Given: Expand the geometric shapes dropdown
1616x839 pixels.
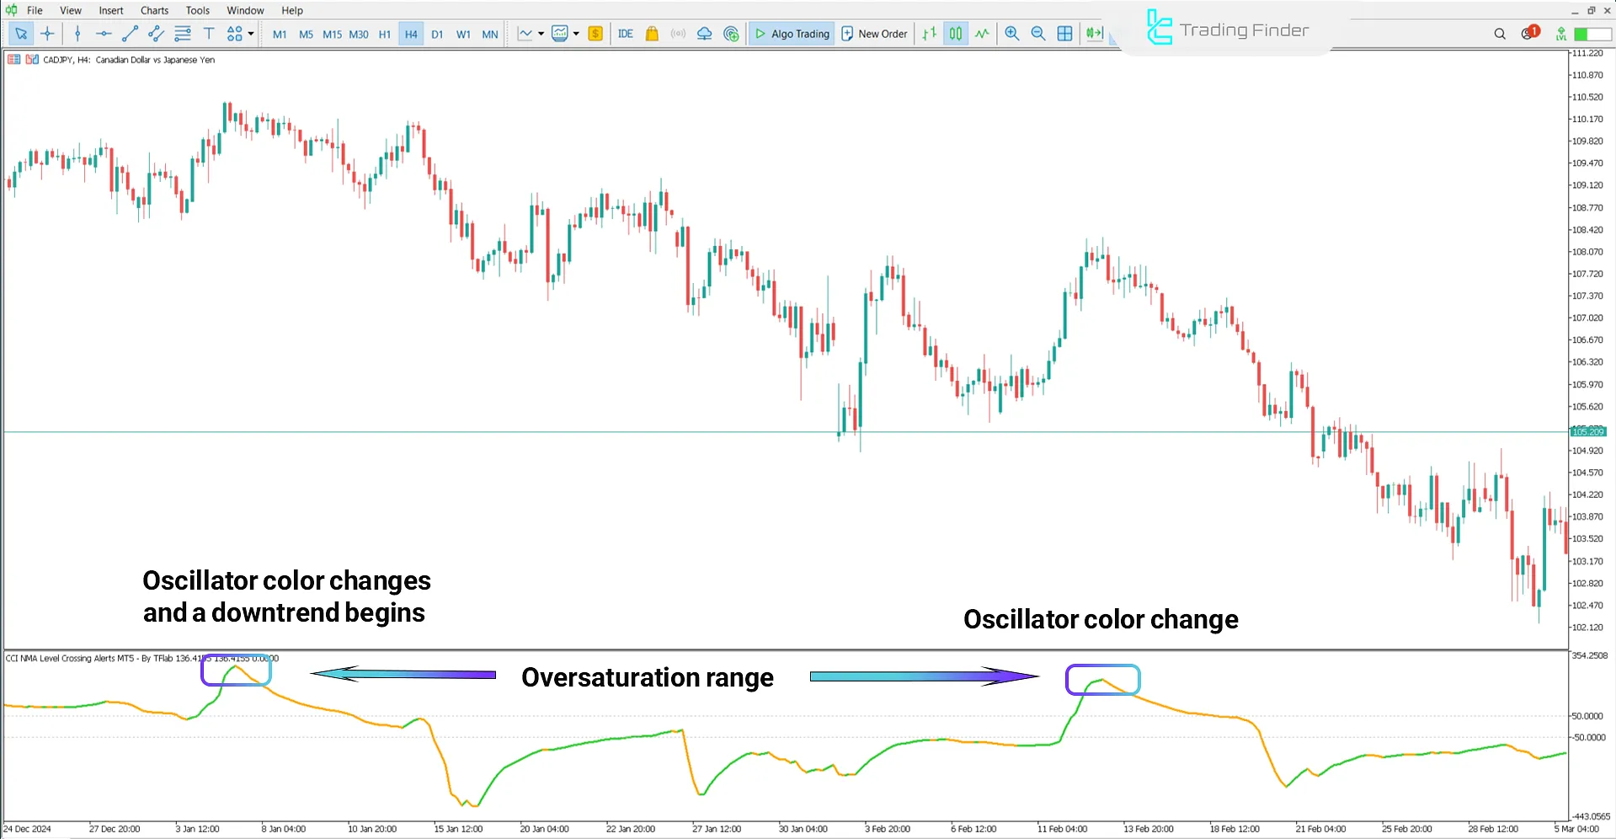Looking at the screenshot, I should click(249, 34).
